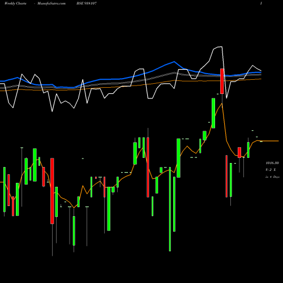
Task: Click the 'V: 2 X' volume text
Action: (271, 170)
